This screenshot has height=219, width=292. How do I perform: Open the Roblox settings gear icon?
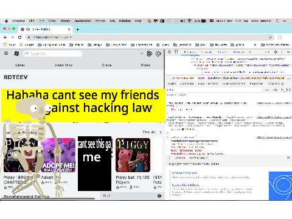pyautogui.click(x=158, y=54)
